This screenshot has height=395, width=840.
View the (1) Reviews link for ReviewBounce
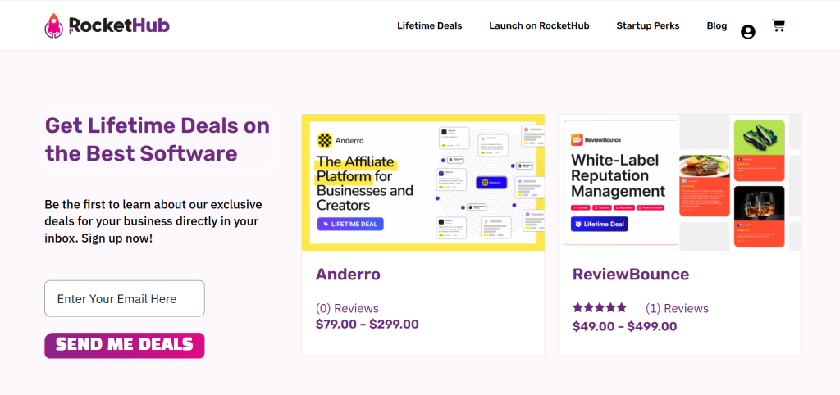click(x=677, y=308)
